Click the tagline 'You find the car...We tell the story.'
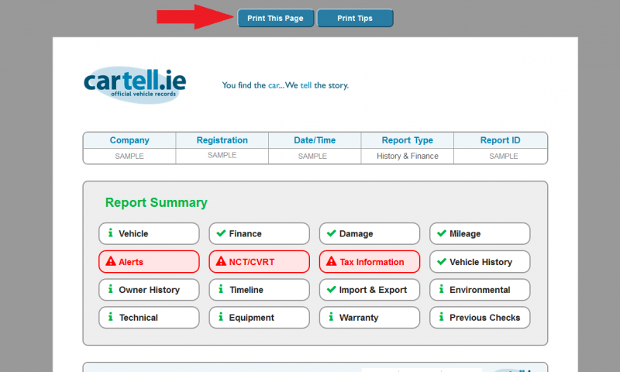620x372 pixels. [285, 85]
